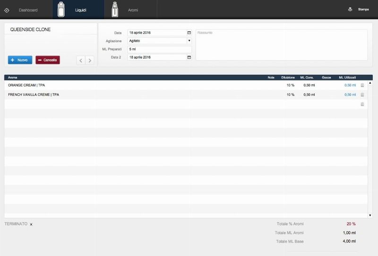This screenshot has width=378, height=256.
Task: Click the Stampa print link
Action: (x=363, y=9)
